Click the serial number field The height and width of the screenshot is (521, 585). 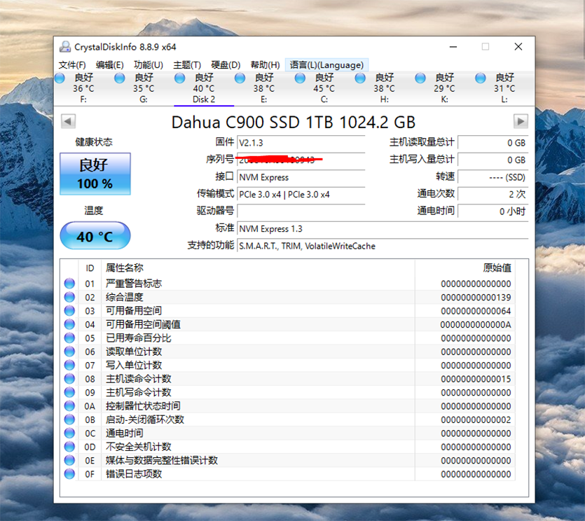coord(301,160)
